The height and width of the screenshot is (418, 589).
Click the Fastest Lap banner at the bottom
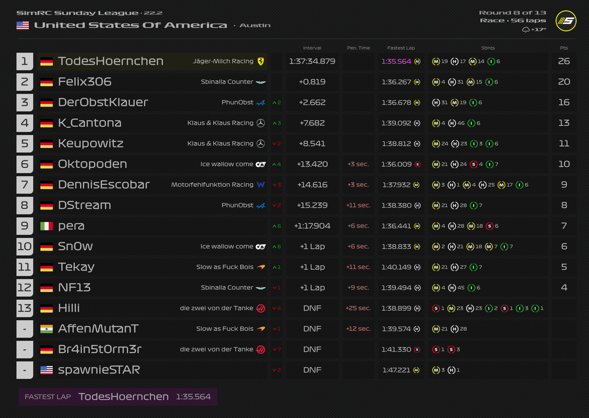tap(117, 397)
